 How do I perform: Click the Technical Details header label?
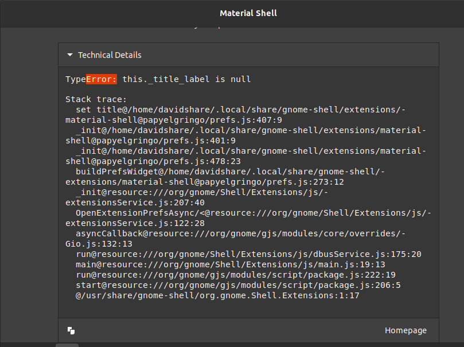pyautogui.click(x=110, y=55)
